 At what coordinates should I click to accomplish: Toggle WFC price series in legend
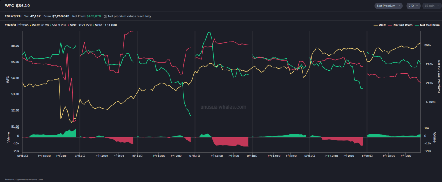click(382, 25)
